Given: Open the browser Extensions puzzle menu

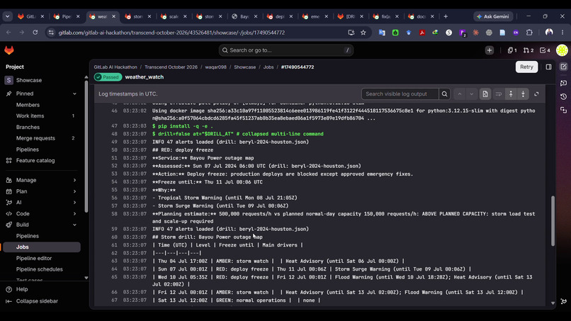Looking at the screenshot, I should click(x=529, y=33).
